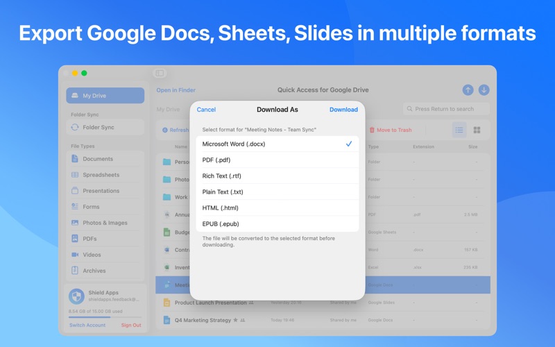555x347 pixels.
Task: Click the Refresh toolbar button
Action: (176, 130)
